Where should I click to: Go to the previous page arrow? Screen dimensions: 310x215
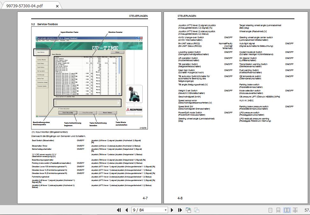(x=127, y=210)
